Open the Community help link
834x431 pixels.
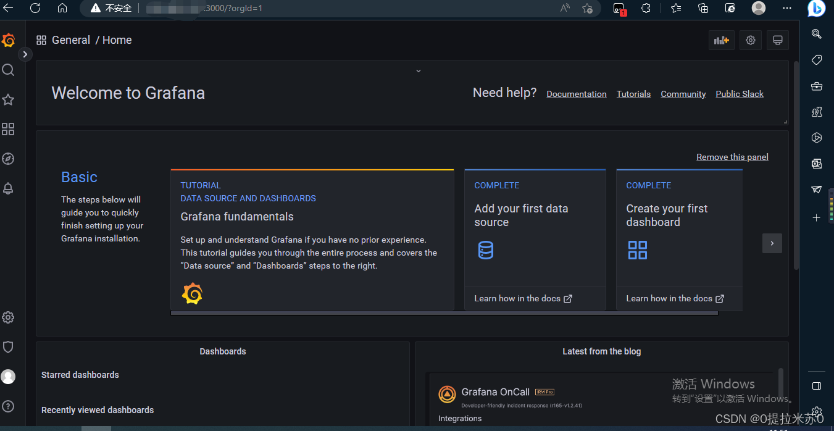[x=683, y=94]
